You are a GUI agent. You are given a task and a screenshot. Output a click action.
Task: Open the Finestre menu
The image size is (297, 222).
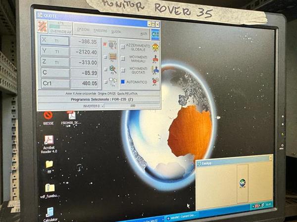100,31
